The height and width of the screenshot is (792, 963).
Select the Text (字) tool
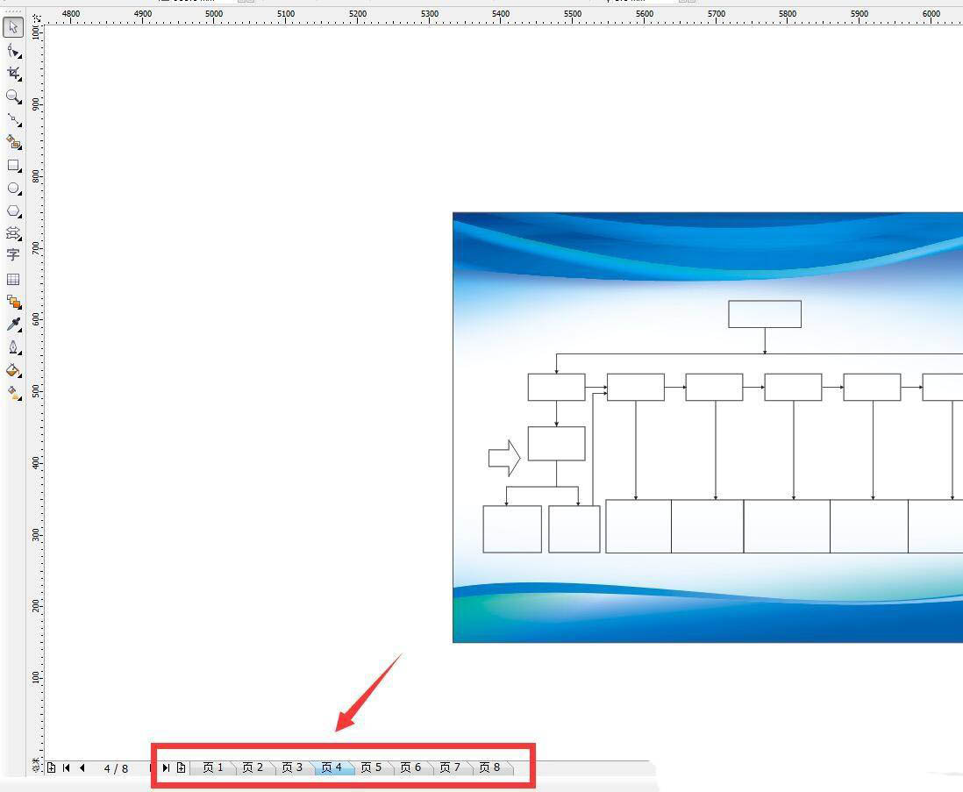pyautogui.click(x=13, y=255)
